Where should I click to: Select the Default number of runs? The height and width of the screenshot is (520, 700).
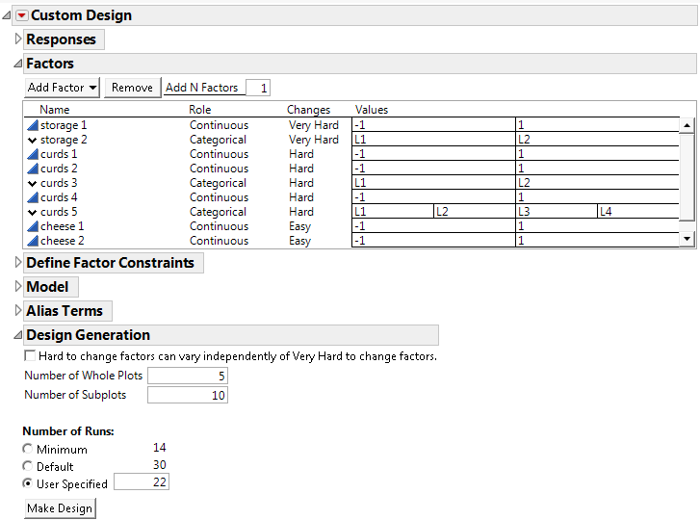28,466
